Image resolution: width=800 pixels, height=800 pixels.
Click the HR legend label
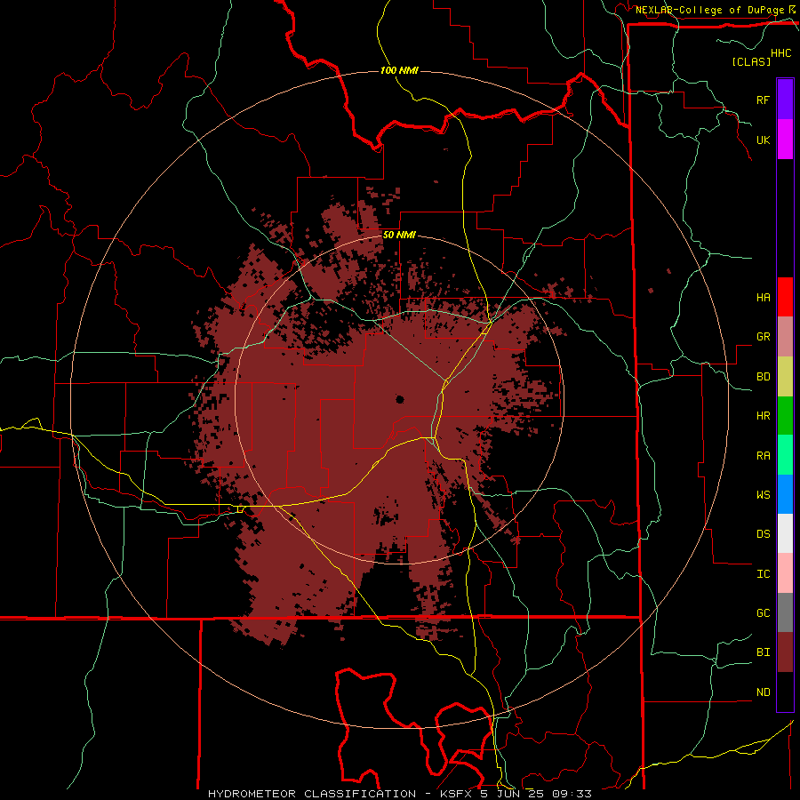coord(764,416)
